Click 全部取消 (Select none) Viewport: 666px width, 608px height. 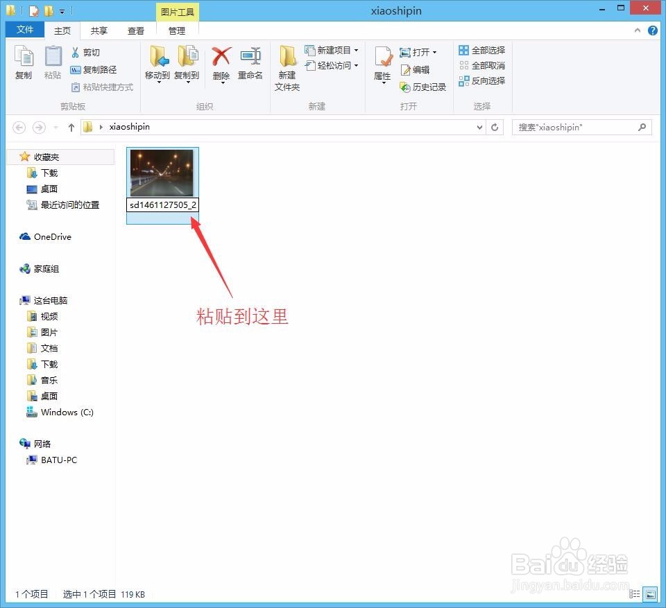[482, 65]
